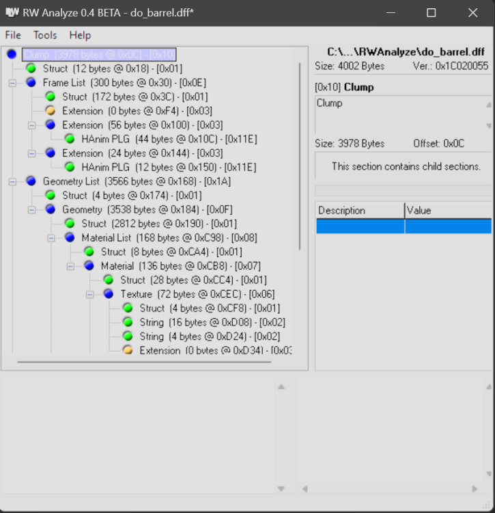
Task: Collapse the Frame List tree node
Action: click(12, 83)
